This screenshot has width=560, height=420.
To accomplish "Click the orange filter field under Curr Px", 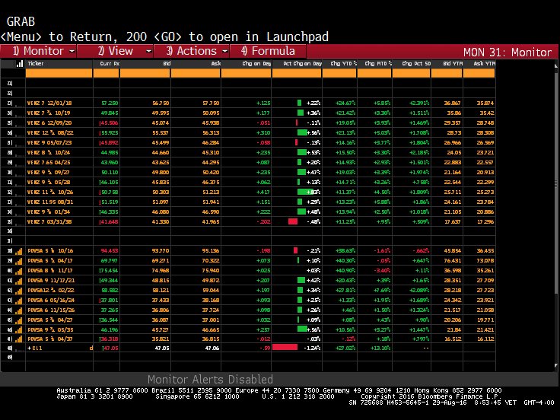I will click(106, 73).
